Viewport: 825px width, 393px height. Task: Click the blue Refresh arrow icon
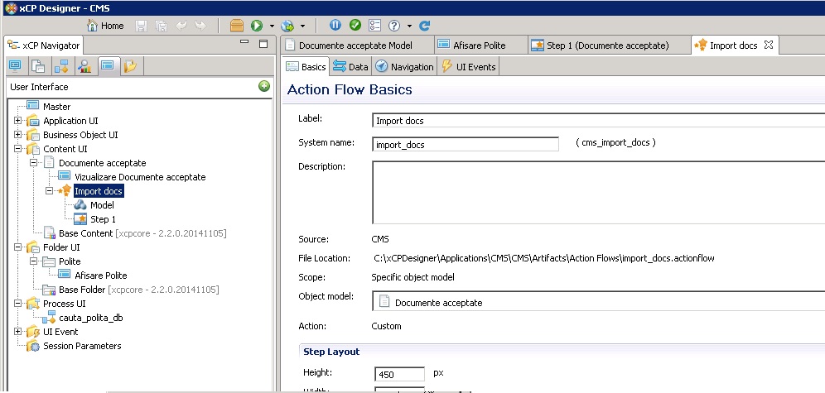[x=425, y=25]
